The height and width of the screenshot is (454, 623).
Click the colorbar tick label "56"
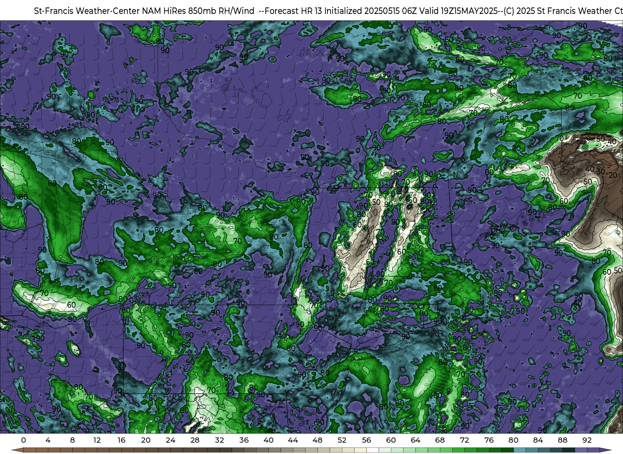point(366,440)
